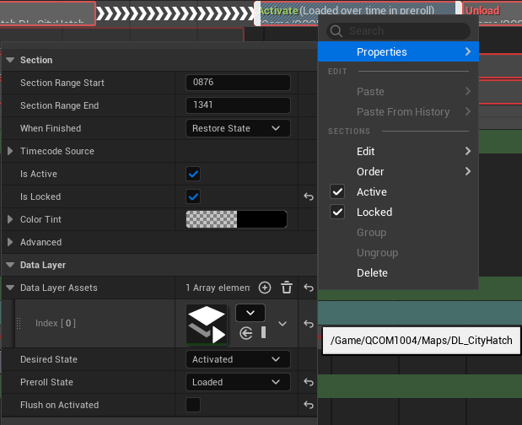Click the DL_CityHatch path tooltip
Viewport: 522px width, 425px height.
(421, 341)
